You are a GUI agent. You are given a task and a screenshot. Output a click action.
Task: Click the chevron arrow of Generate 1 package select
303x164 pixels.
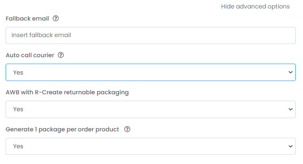point(290,146)
